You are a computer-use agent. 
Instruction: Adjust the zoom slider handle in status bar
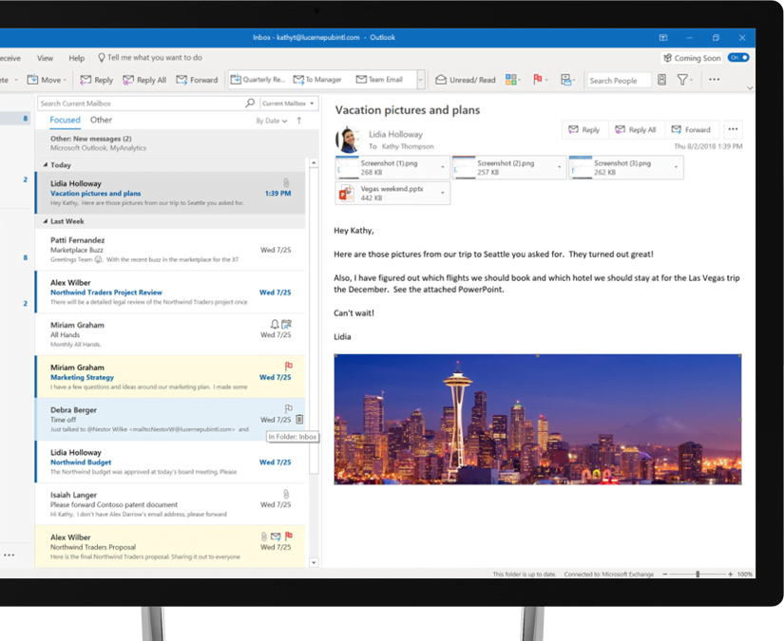(x=698, y=575)
